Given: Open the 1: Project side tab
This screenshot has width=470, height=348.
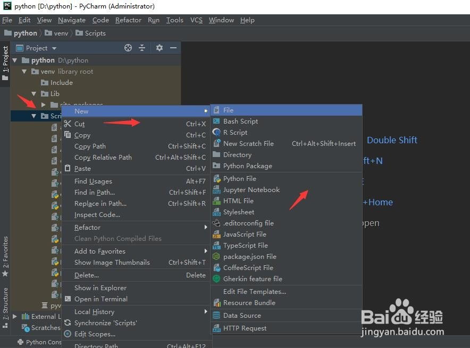Looking at the screenshot, I should tap(5, 63).
